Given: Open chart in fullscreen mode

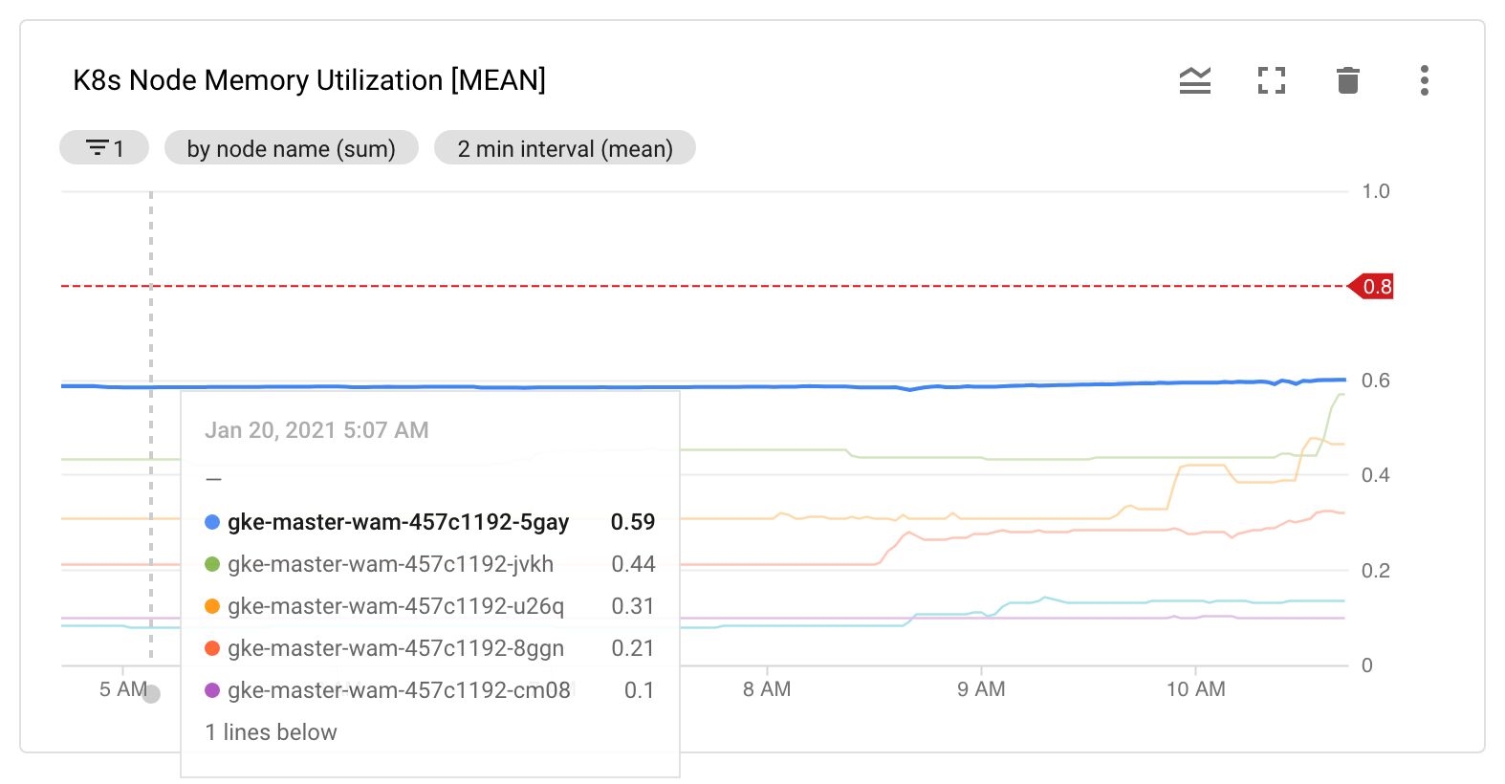Looking at the screenshot, I should click(x=1272, y=80).
